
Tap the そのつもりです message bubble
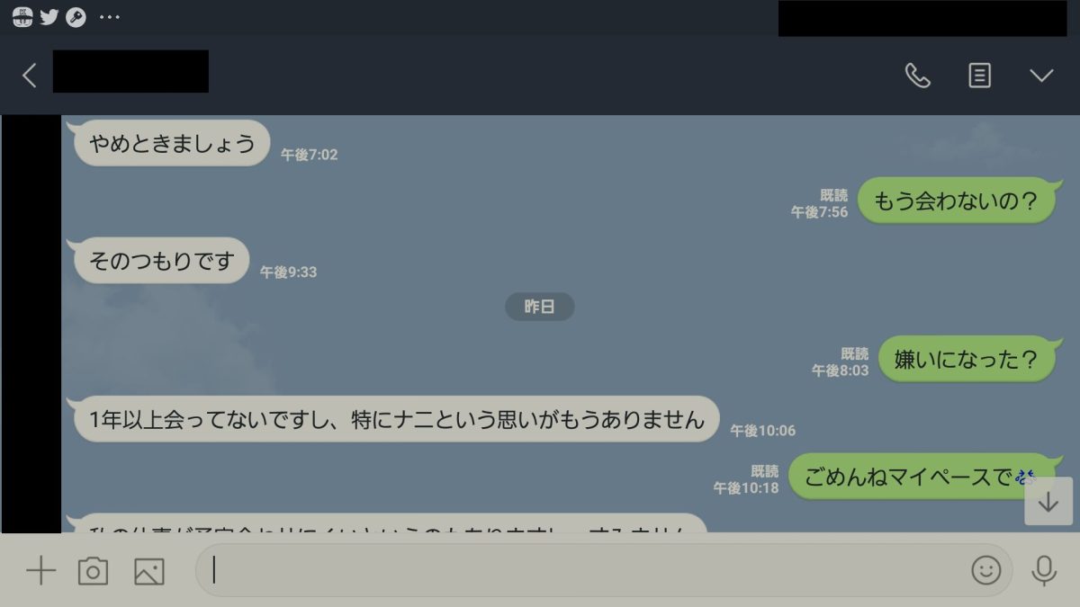161,261
